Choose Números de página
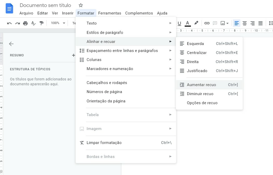This screenshot has height=175, width=273. click(x=126, y=92)
